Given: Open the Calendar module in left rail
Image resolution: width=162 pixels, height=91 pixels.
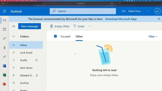Looking at the screenshot, I should click(5, 29).
